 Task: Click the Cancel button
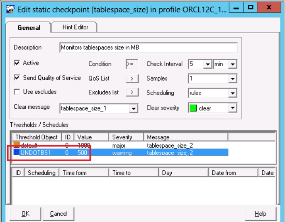(x=59, y=214)
